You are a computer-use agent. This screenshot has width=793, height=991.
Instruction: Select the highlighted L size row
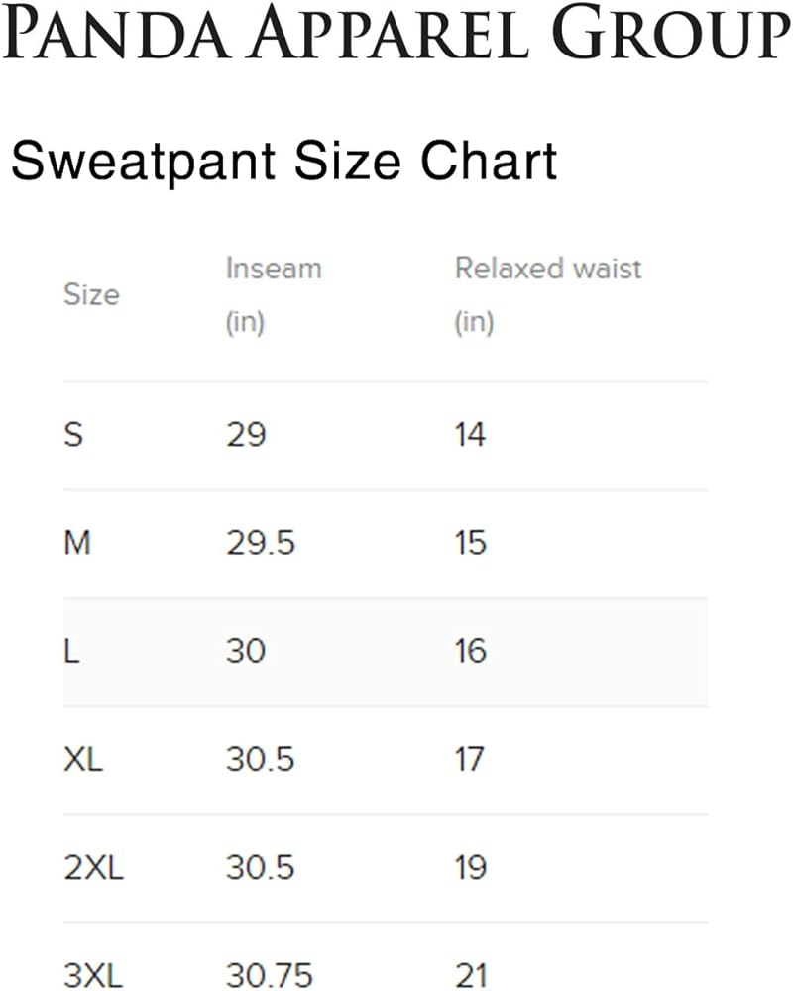pyautogui.click(x=386, y=652)
